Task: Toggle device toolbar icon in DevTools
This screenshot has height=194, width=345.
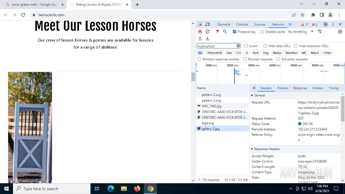Action: [208, 24]
